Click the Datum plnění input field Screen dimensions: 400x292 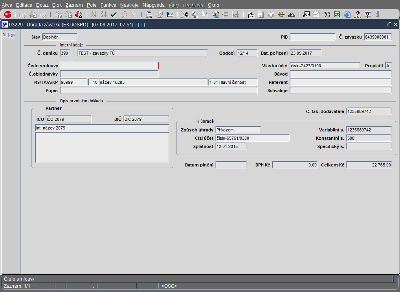pos(231,165)
